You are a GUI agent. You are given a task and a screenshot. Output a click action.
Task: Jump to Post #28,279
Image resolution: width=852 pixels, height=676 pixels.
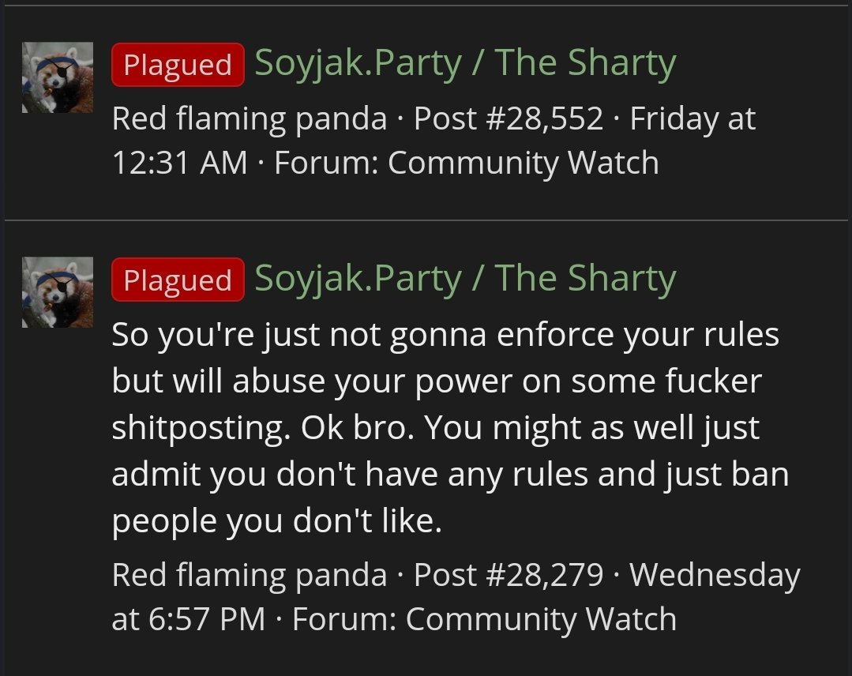point(509,575)
